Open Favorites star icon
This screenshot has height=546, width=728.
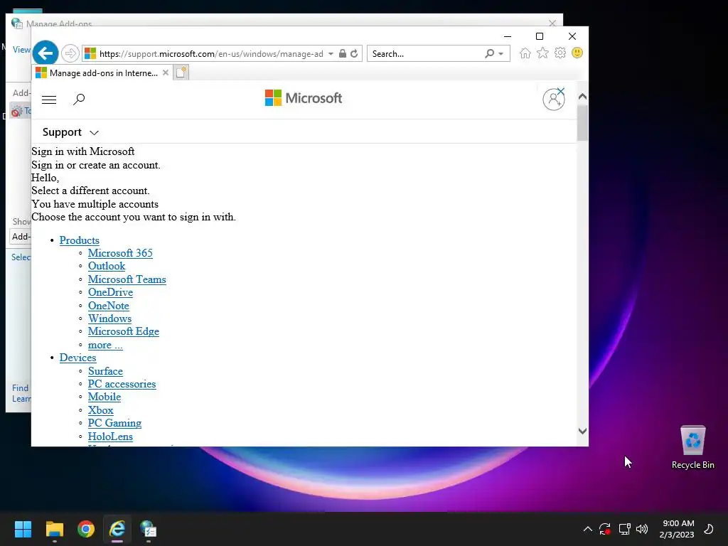coord(542,53)
